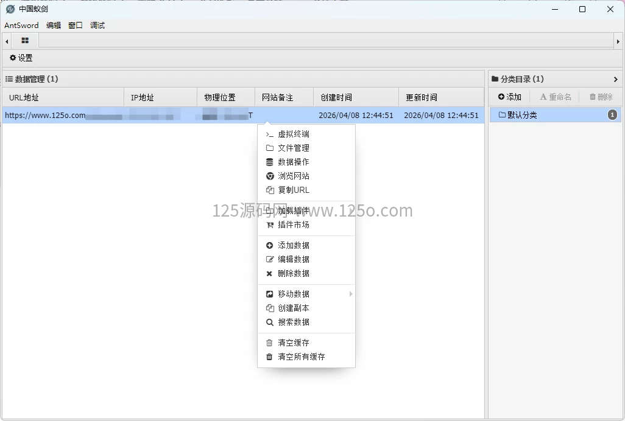This screenshot has height=421, width=625.
Task: Click the browse website (浏览网站) Chrome icon
Action: [269, 176]
